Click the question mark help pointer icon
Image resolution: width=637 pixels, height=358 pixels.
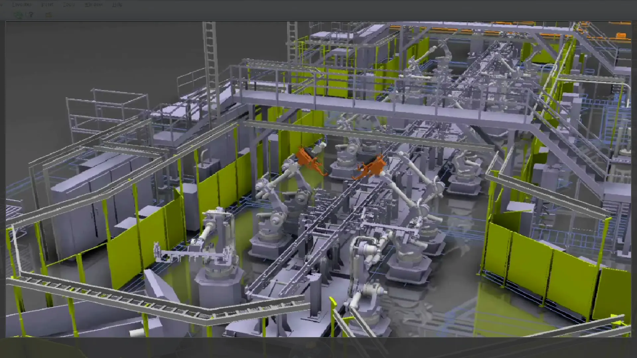click(31, 15)
